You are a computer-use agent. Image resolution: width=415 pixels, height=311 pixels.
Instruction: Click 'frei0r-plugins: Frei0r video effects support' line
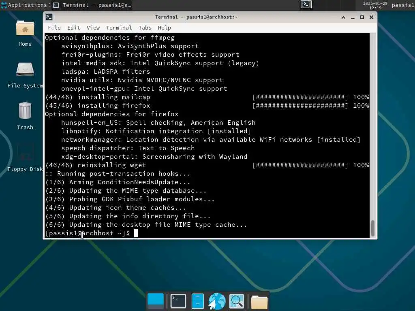pos(150,55)
